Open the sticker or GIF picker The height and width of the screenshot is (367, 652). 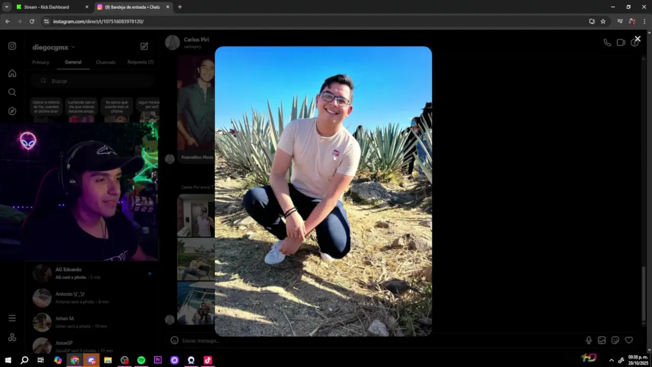tap(615, 340)
